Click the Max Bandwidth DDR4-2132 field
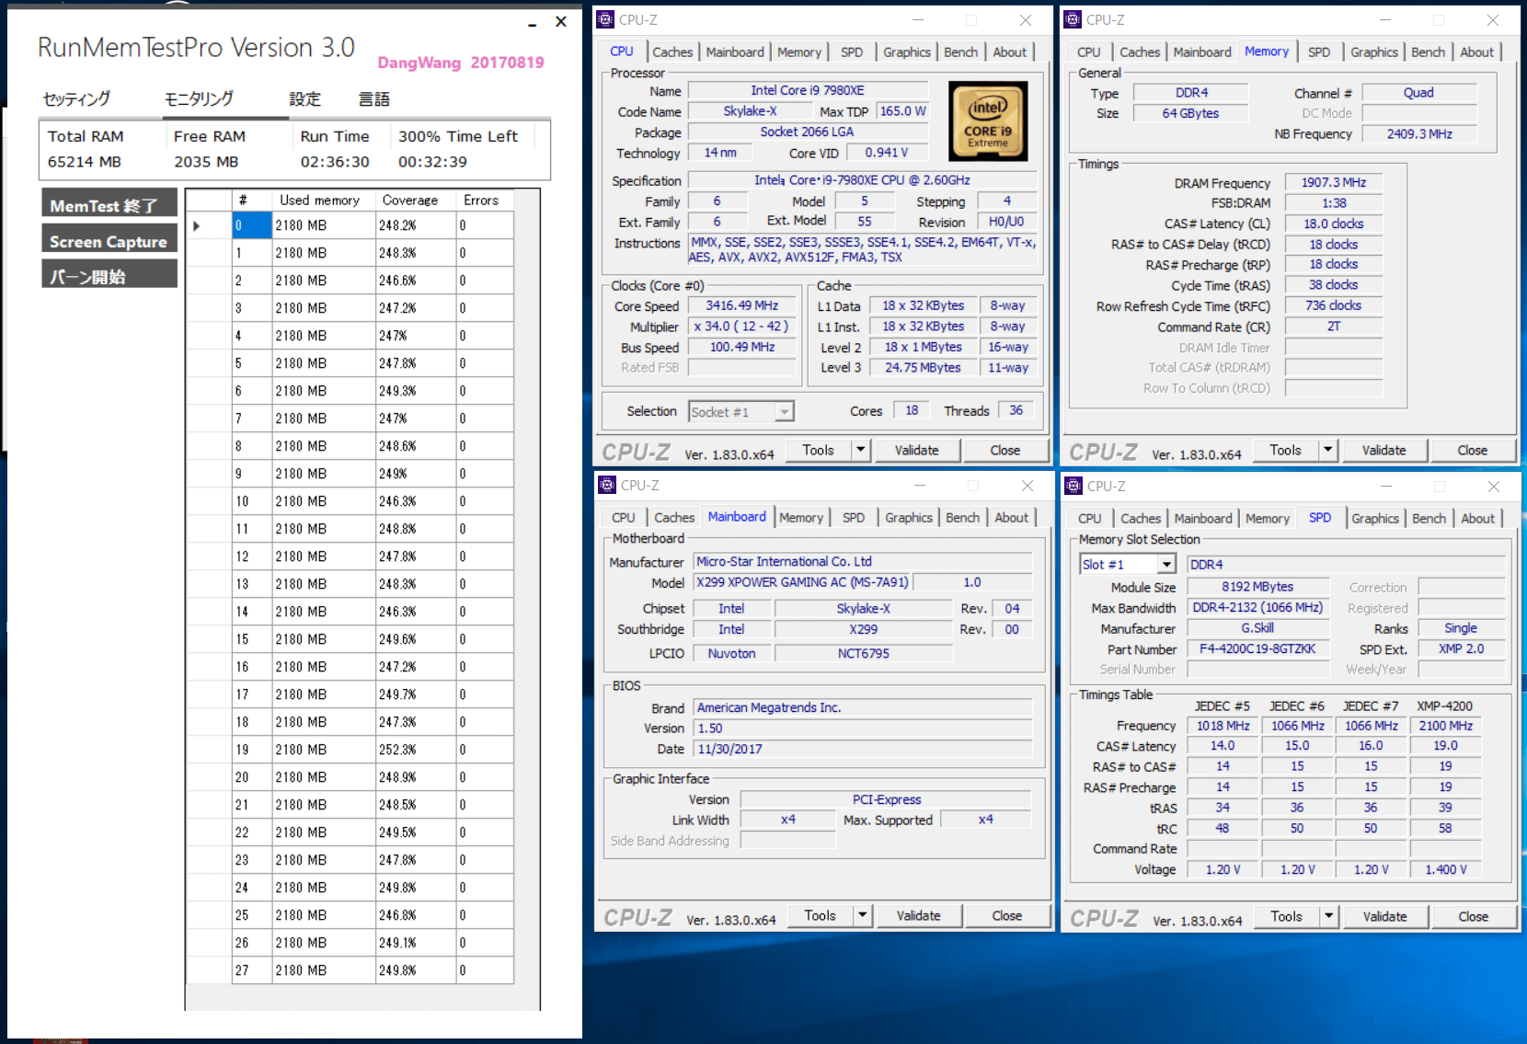 [1257, 607]
